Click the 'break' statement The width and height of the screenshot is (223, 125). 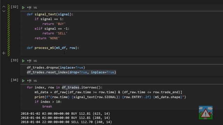pos(47,107)
